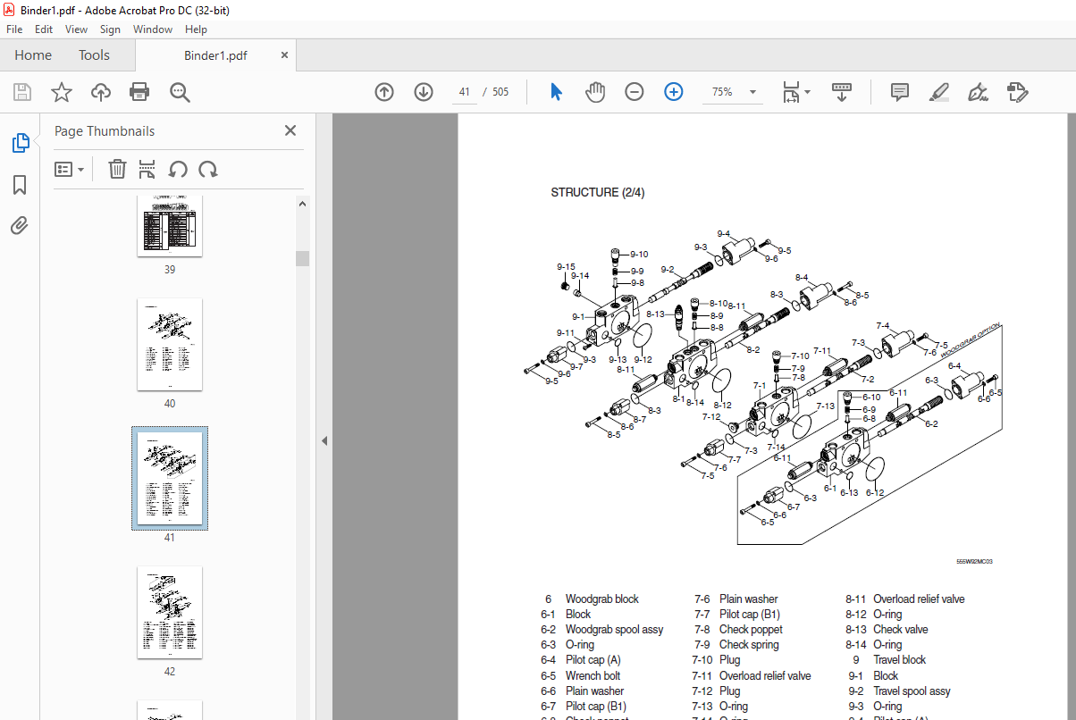Click the Save file icon
The image size is (1076, 720).
(x=22, y=92)
